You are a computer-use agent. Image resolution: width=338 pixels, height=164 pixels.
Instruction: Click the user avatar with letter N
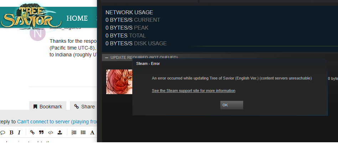pyautogui.click(x=37, y=34)
